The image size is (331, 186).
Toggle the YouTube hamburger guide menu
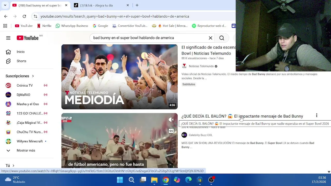click(8, 38)
